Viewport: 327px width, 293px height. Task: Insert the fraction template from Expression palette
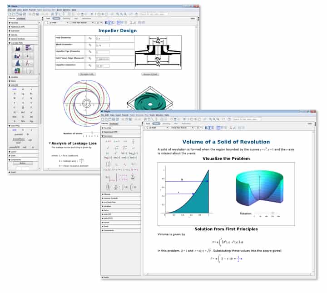[x=133, y=141]
